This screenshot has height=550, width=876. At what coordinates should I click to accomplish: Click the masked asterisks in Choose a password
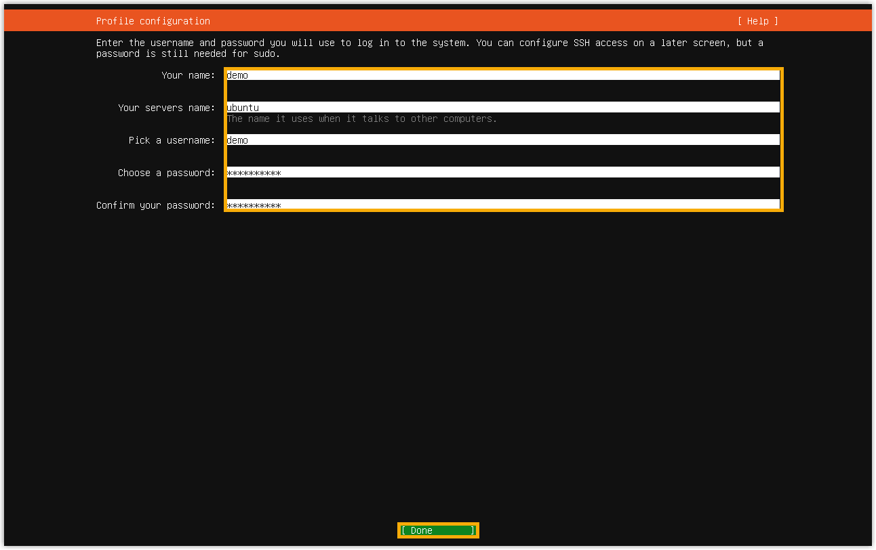254,173
